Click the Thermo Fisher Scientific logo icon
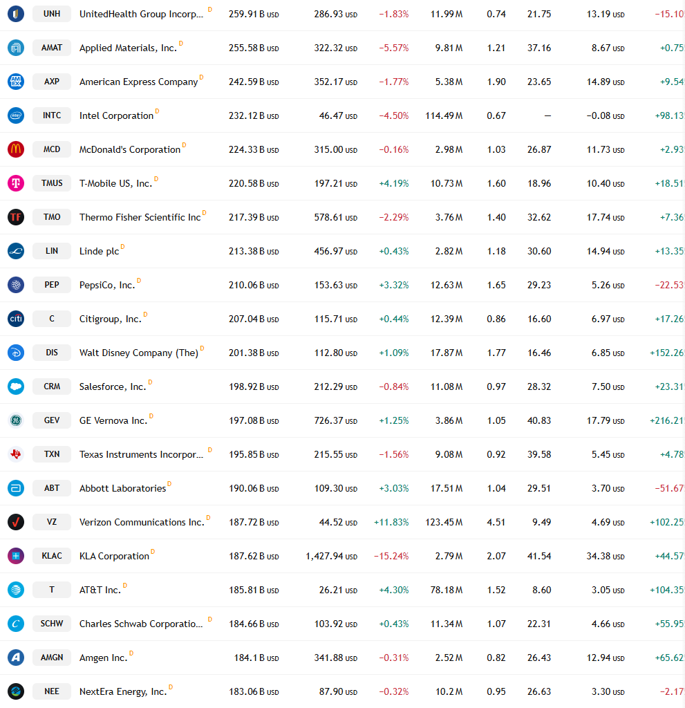Screen dimensions: 685x708 pos(16,217)
